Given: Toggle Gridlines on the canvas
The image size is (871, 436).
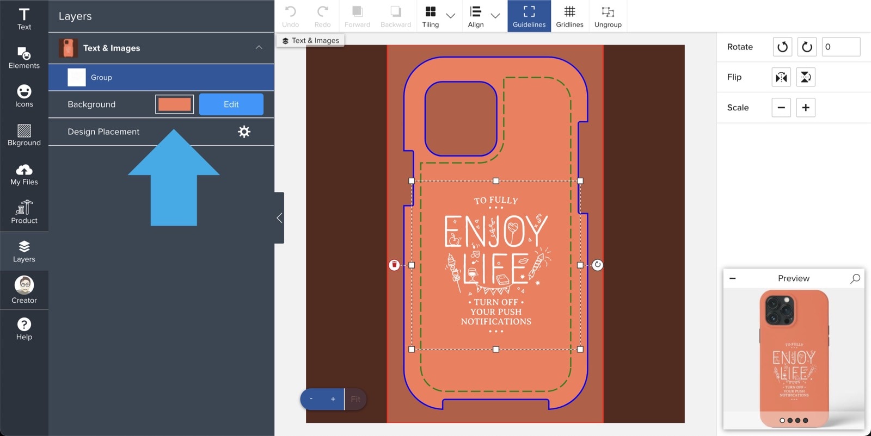Looking at the screenshot, I should pyautogui.click(x=569, y=16).
